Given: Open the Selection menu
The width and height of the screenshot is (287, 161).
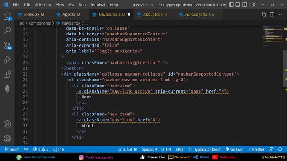Looking at the screenshot, I should click(x=43, y=5).
